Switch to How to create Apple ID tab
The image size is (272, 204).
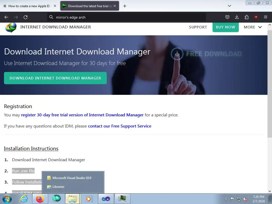pyautogui.click(x=29, y=6)
